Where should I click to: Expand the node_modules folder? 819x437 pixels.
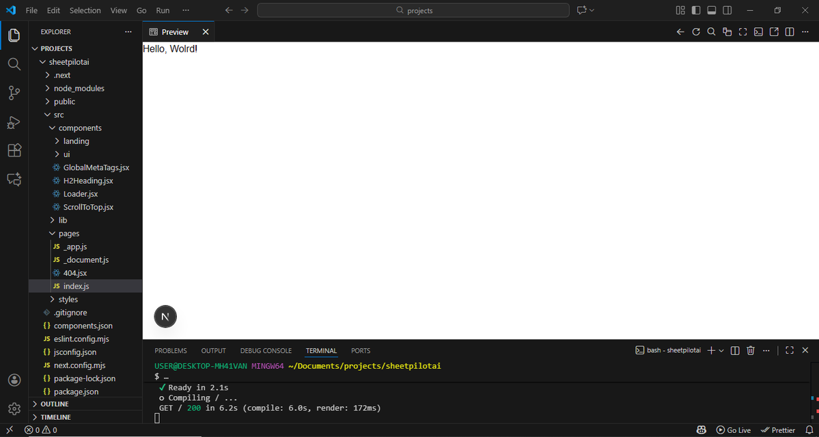(x=85, y=88)
